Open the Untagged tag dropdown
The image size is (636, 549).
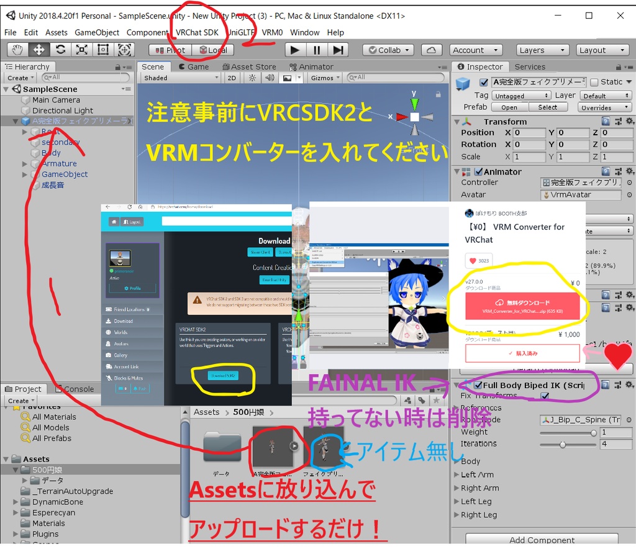tap(520, 95)
